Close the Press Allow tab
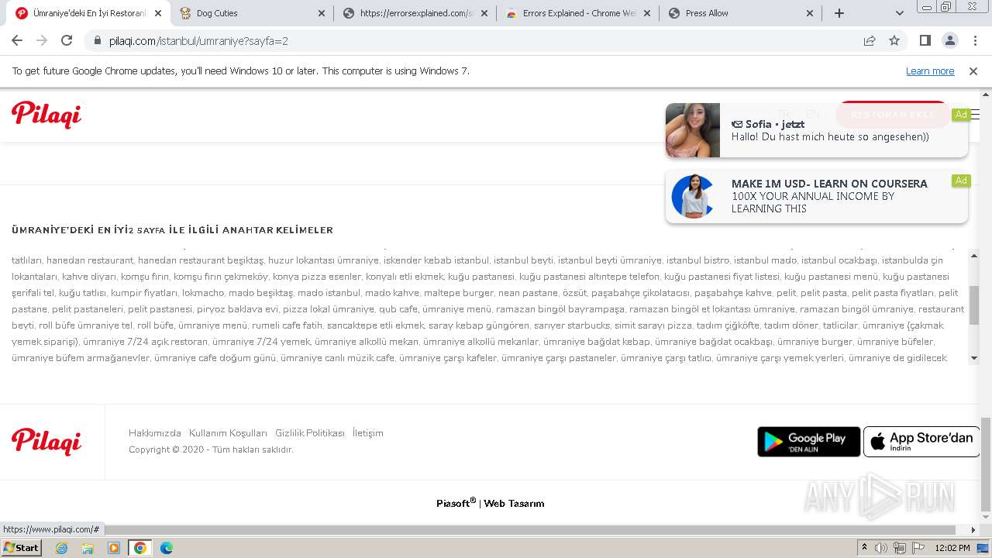992x558 pixels. tap(810, 13)
